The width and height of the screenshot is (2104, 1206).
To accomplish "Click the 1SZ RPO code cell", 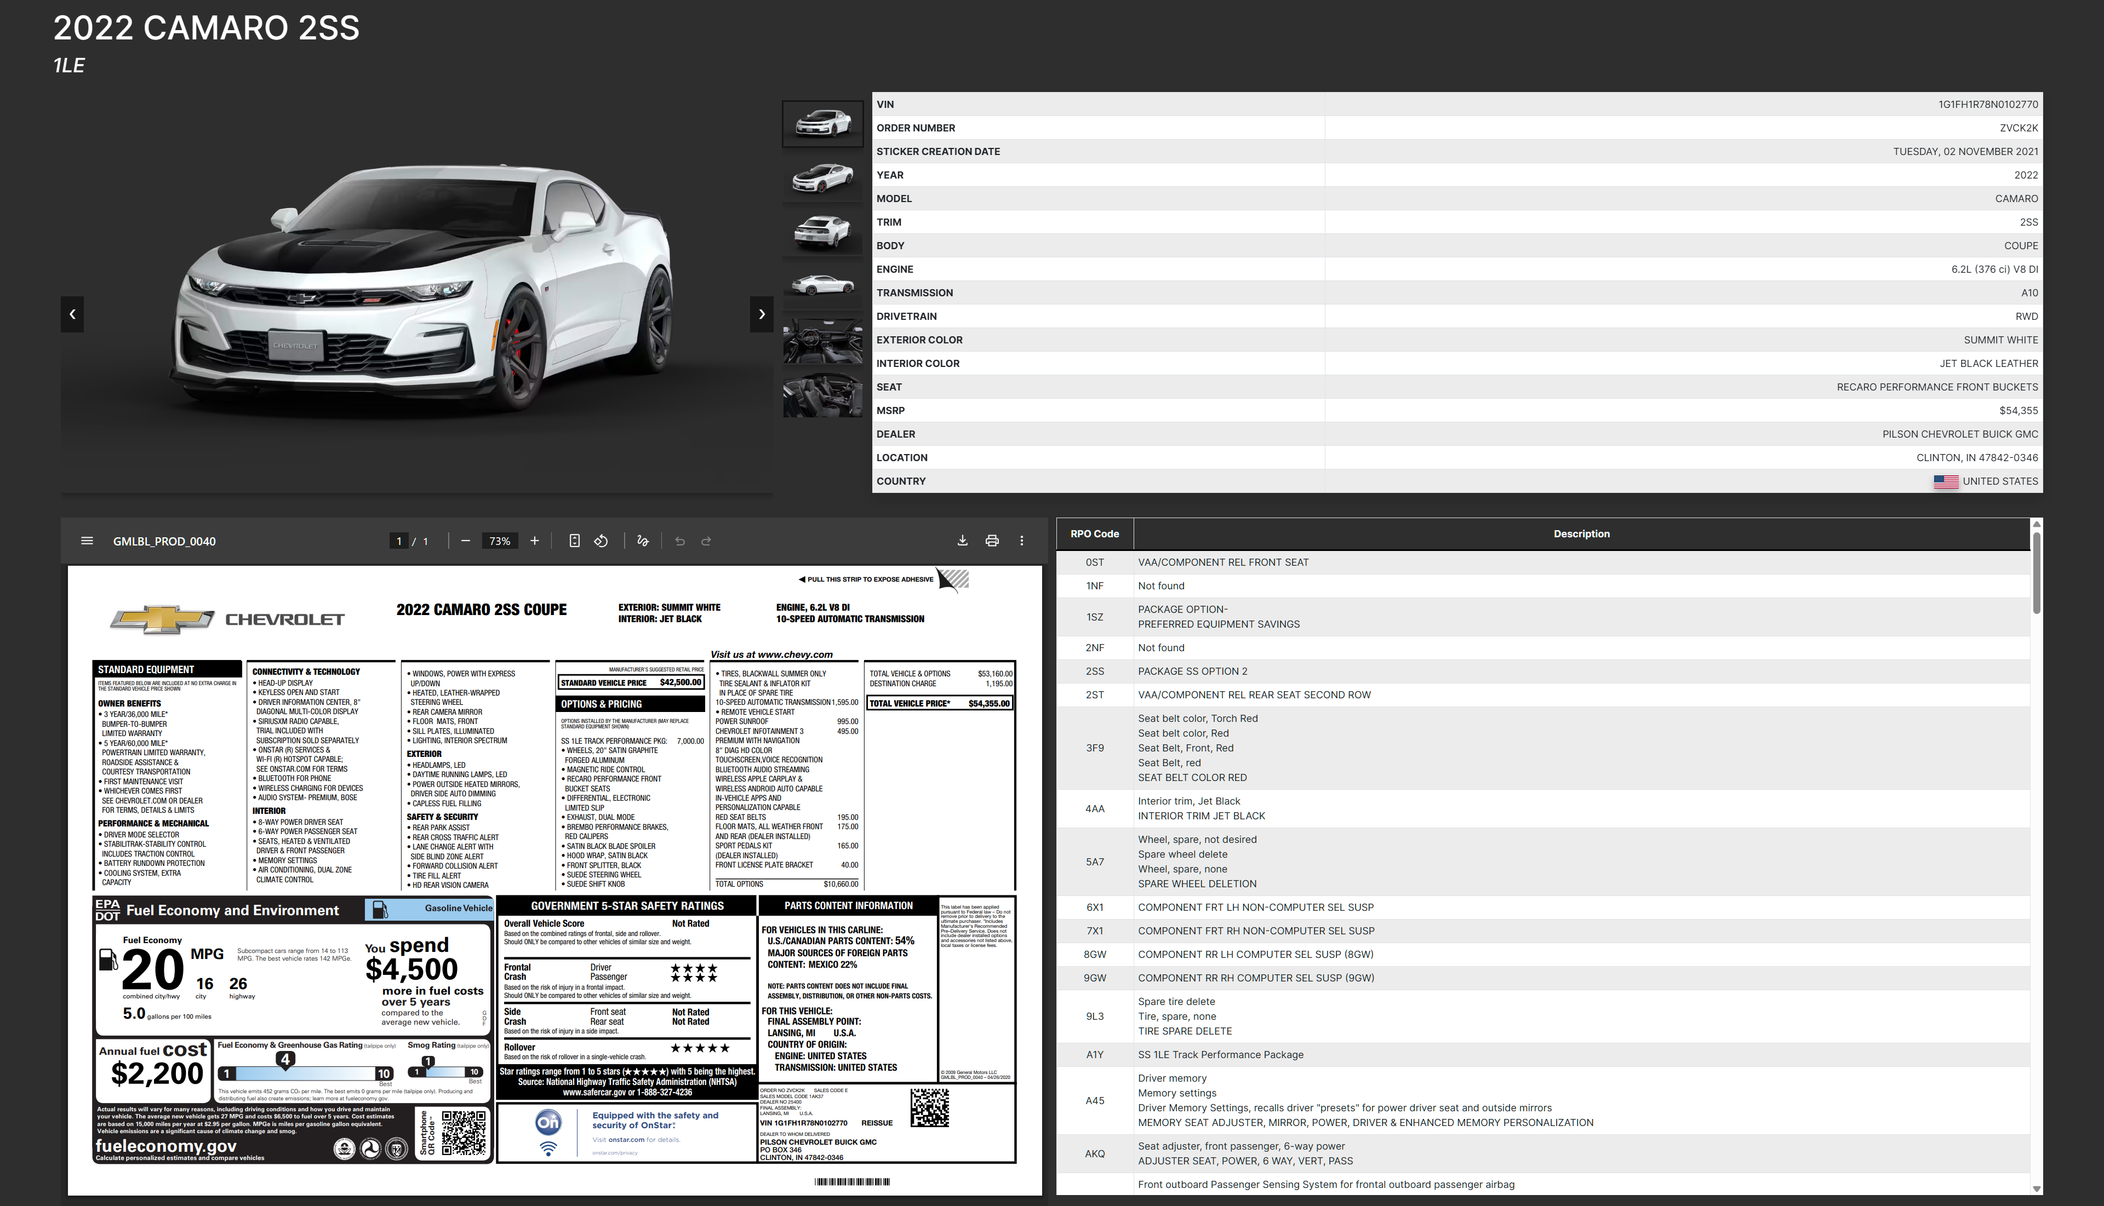I will (x=1095, y=617).
